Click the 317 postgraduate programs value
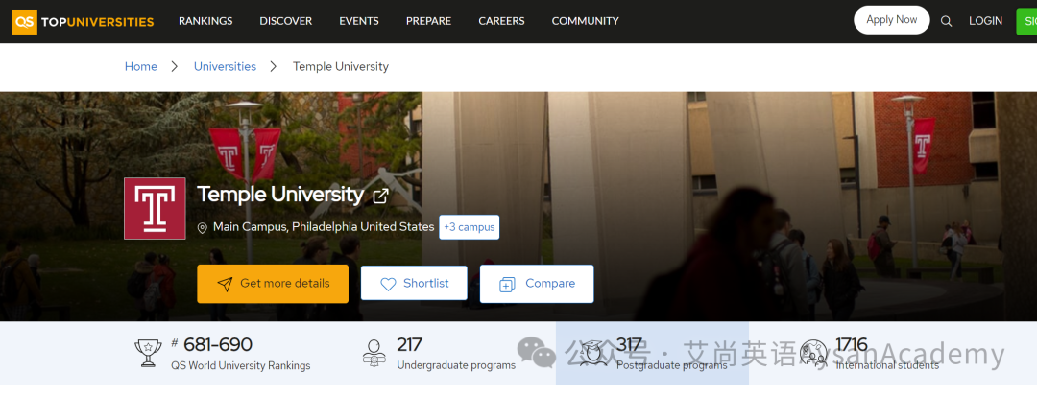Image resolution: width=1037 pixels, height=395 pixels. coord(629,345)
